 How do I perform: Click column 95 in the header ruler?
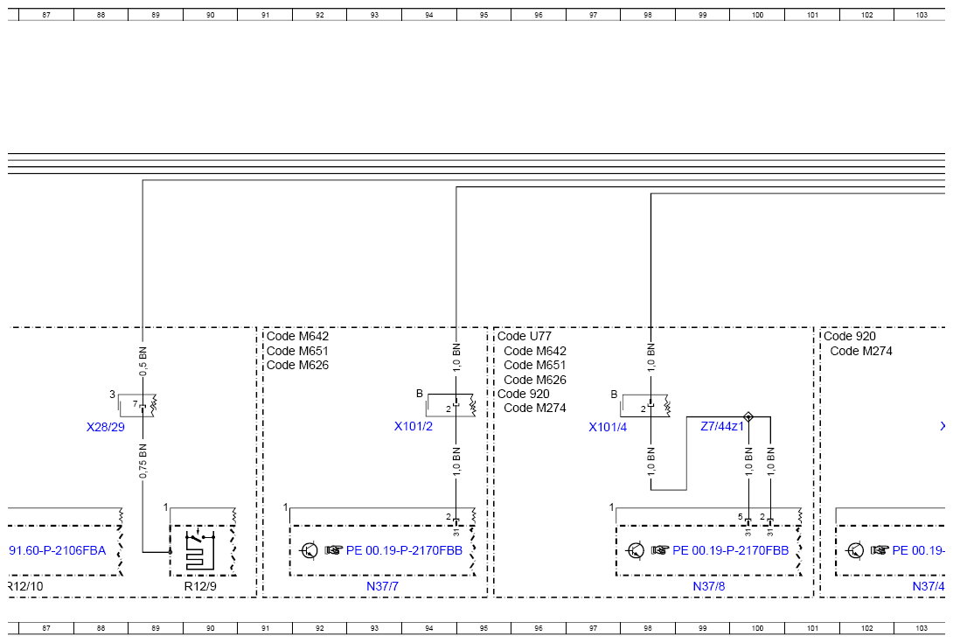click(x=483, y=15)
